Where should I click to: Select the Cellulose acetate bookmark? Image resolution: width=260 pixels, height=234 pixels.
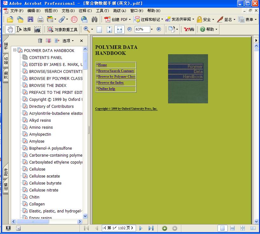point(44,176)
